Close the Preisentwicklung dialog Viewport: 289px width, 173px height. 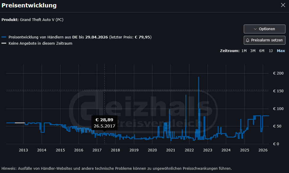[283, 5]
